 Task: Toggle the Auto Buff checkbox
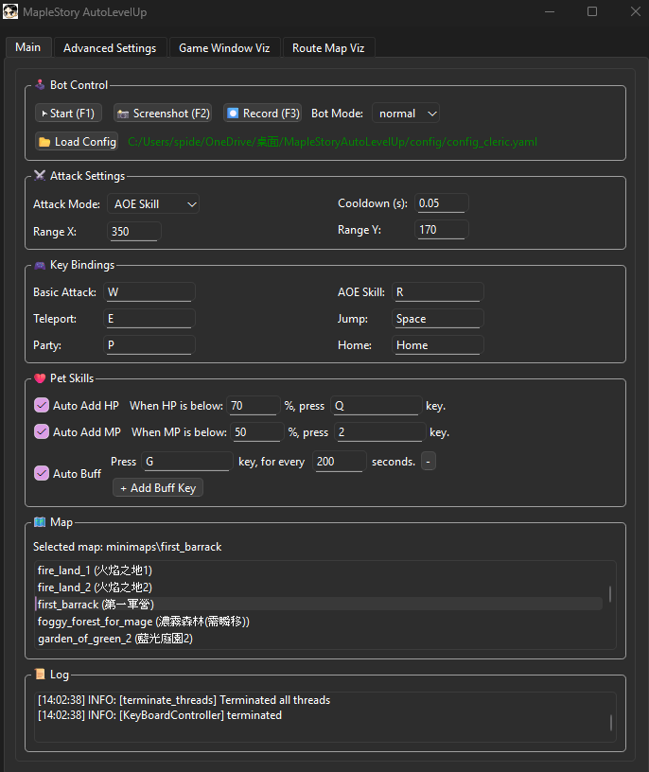click(42, 473)
